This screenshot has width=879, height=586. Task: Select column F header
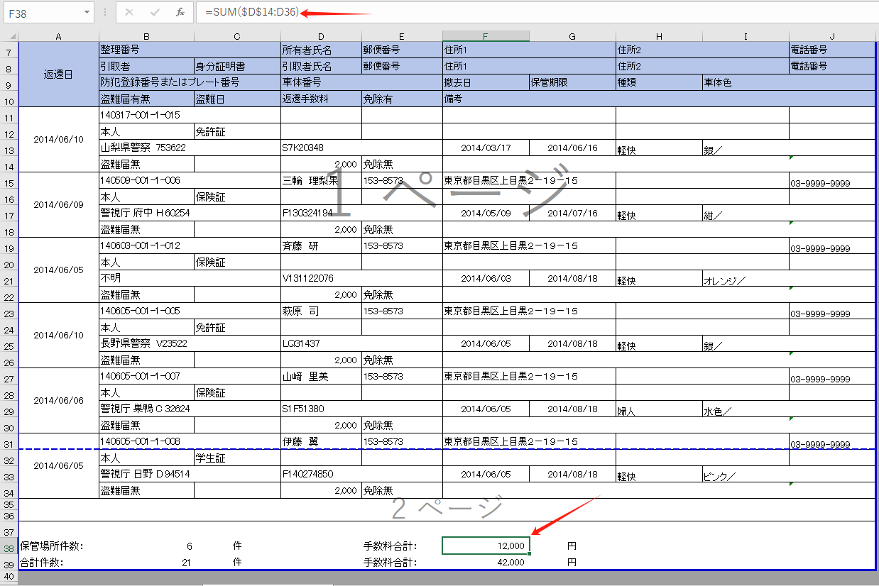click(x=486, y=36)
